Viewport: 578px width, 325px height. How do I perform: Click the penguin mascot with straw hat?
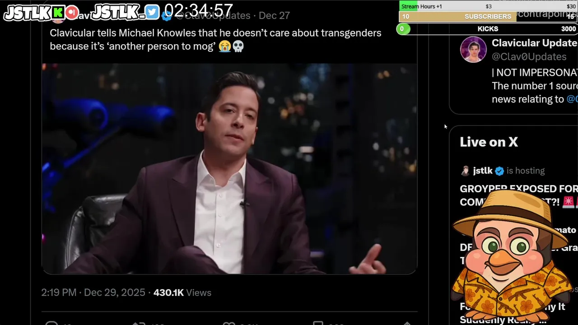coord(512,255)
